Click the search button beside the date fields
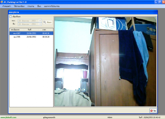 pyautogui.click(x=48, y=22)
